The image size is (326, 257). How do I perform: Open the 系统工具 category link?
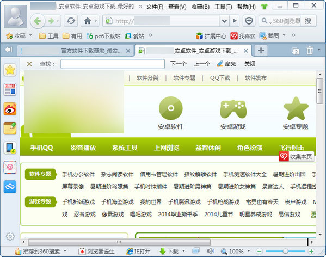tap(125, 148)
